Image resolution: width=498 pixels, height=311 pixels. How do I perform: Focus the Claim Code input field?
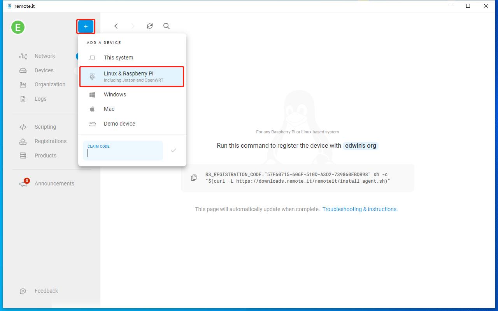click(123, 150)
